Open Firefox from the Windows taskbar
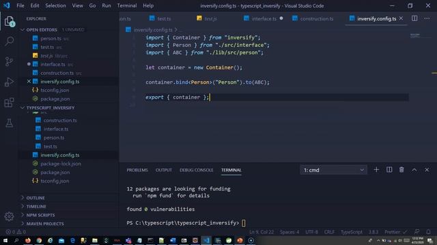The height and width of the screenshot is (245, 437). pyautogui.click(x=28, y=240)
